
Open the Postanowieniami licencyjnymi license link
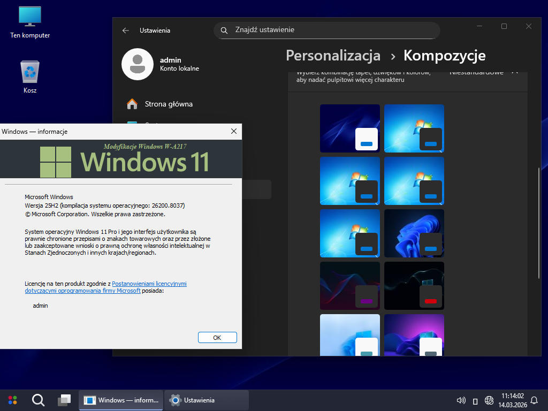tap(149, 284)
